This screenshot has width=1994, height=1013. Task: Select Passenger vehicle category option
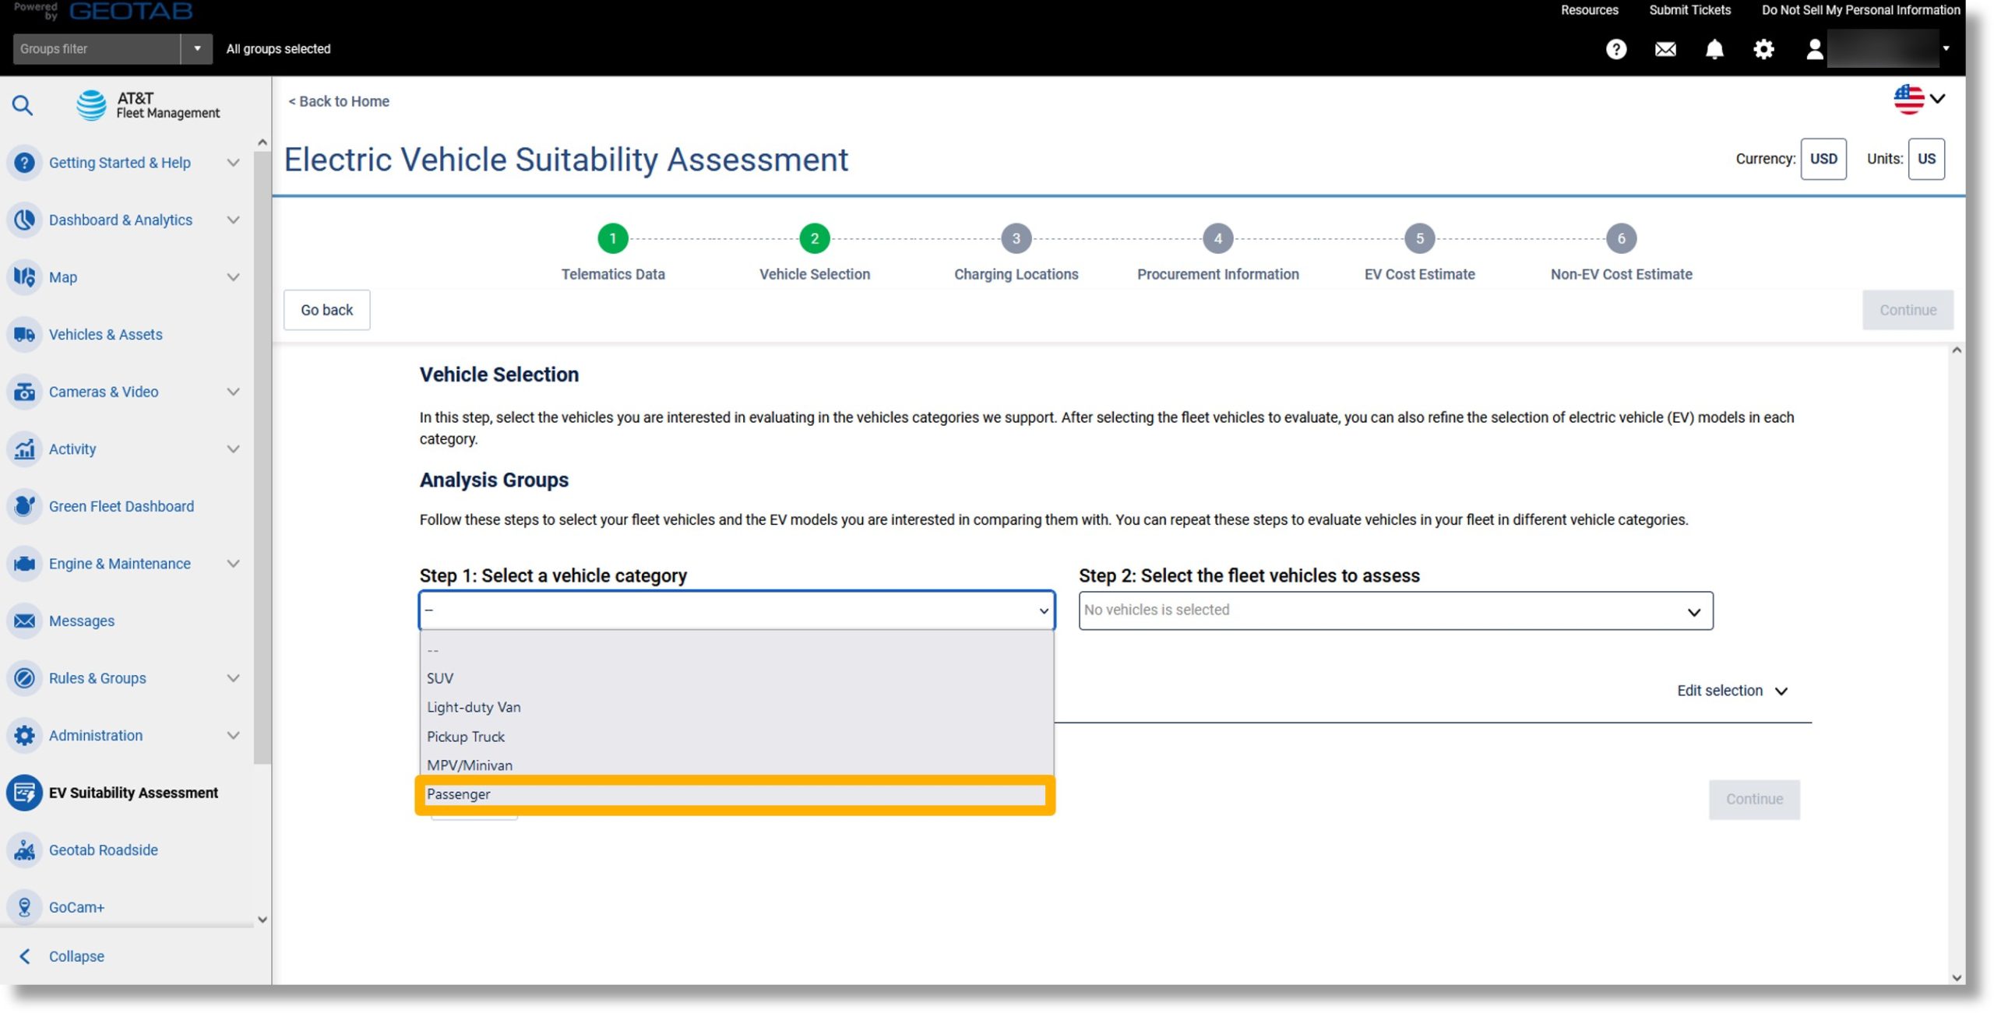click(x=733, y=792)
